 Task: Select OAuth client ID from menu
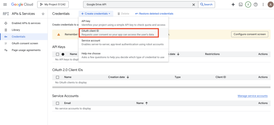[x=119, y=33]
